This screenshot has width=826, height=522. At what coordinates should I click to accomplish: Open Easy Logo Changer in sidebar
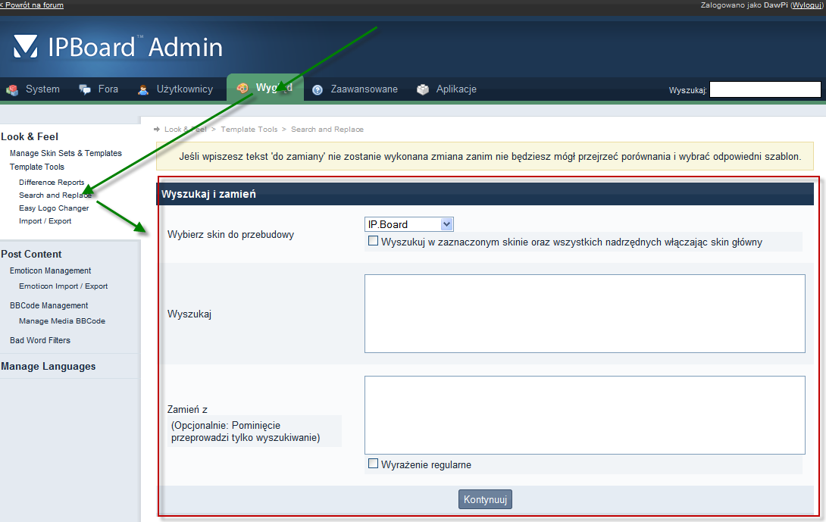pyautogui.click(x=54, y=208)
